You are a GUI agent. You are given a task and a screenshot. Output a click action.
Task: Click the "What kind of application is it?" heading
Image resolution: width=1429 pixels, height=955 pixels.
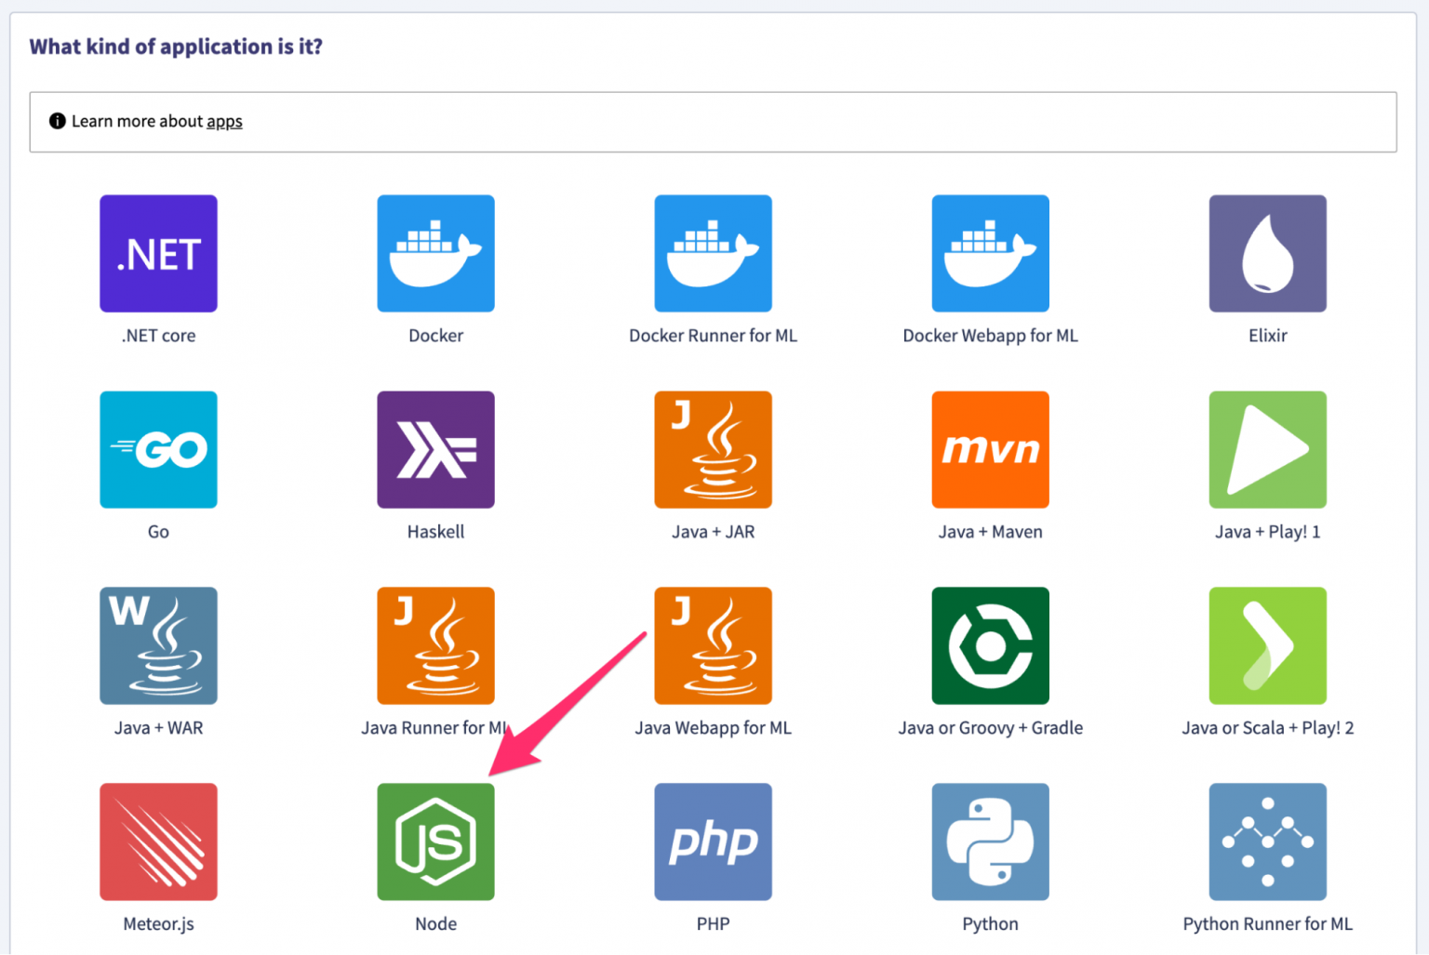click(176, 46)
